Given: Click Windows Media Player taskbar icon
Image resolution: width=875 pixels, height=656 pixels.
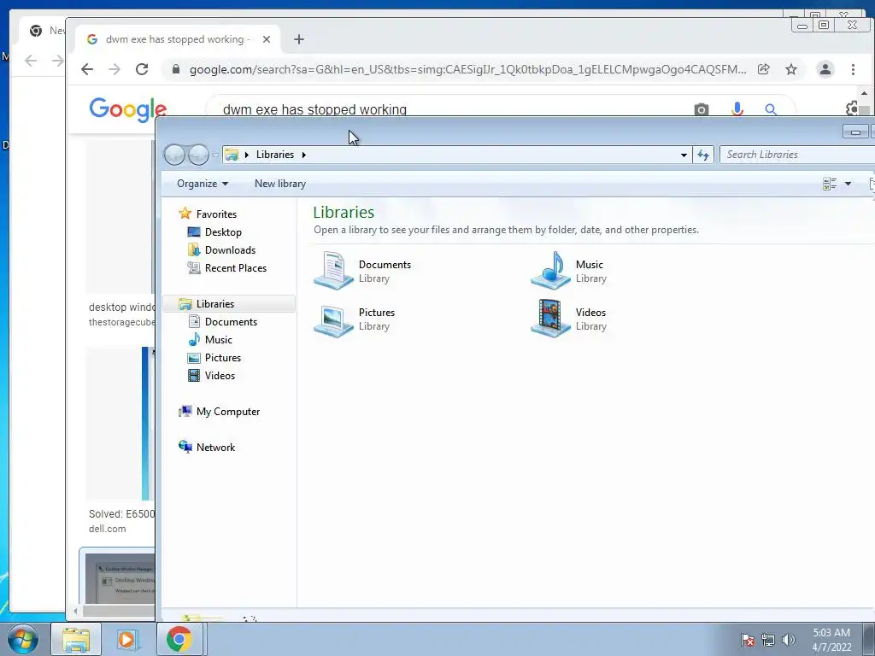Looking at the screenshot, I should tap(127, 639).
